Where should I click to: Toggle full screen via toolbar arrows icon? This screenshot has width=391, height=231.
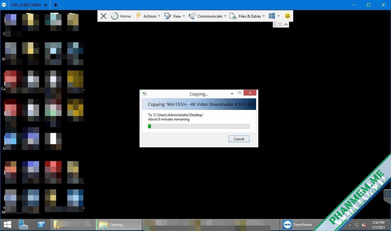(280, 24)
